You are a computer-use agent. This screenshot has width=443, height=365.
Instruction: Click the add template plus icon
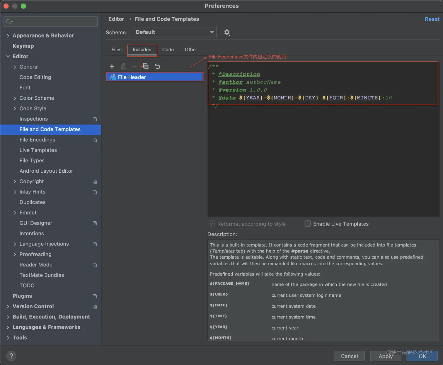point(112,67)
